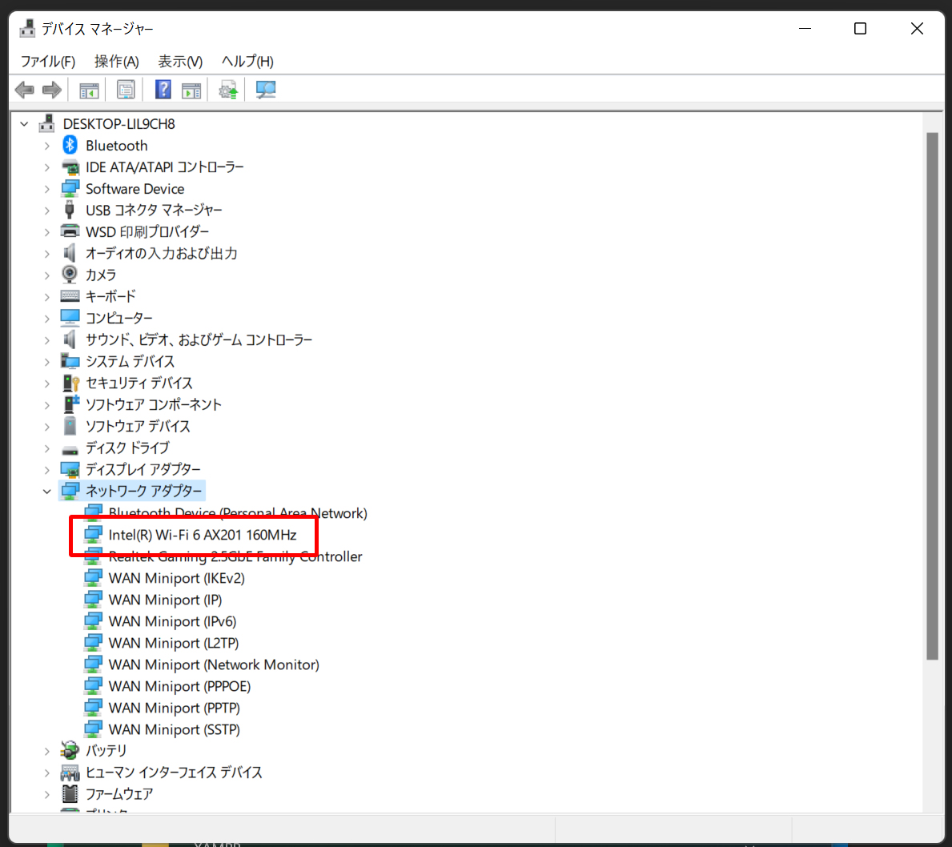952x847 pixels.
Task: Click the ヒューマン インターフェイス デバイス icon
Action: pyautogui.click(x=70, y=773)
